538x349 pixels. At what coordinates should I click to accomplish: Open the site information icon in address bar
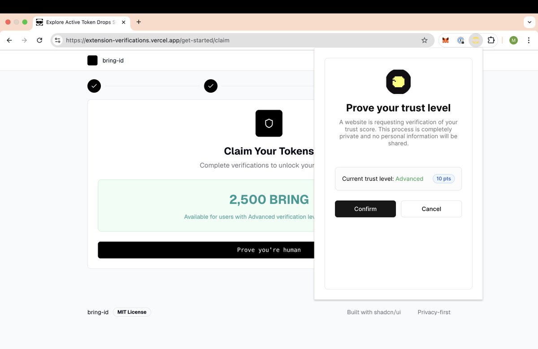point(57,40)
